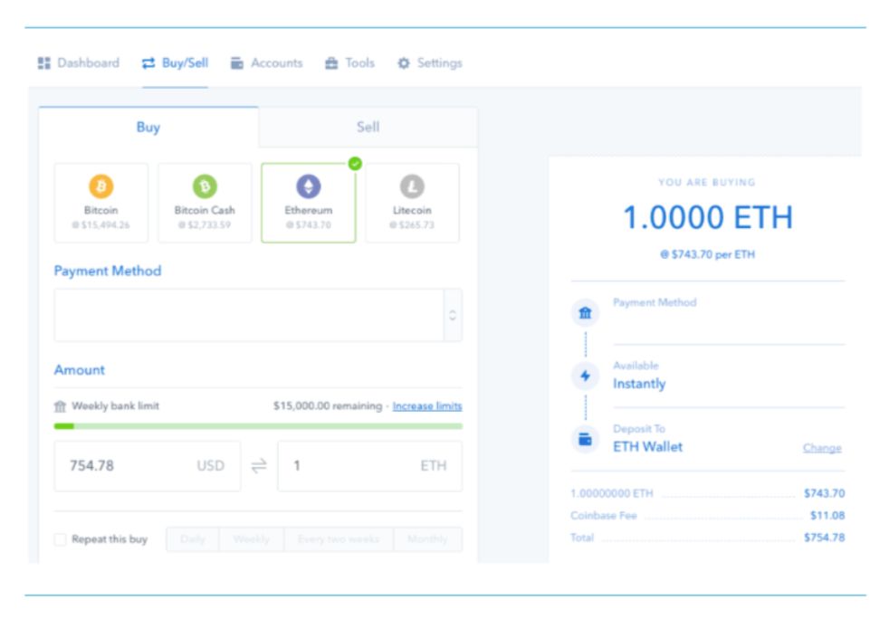Open the Dashboard tab
Screen dimensions: 889x619
coord(78,63)
